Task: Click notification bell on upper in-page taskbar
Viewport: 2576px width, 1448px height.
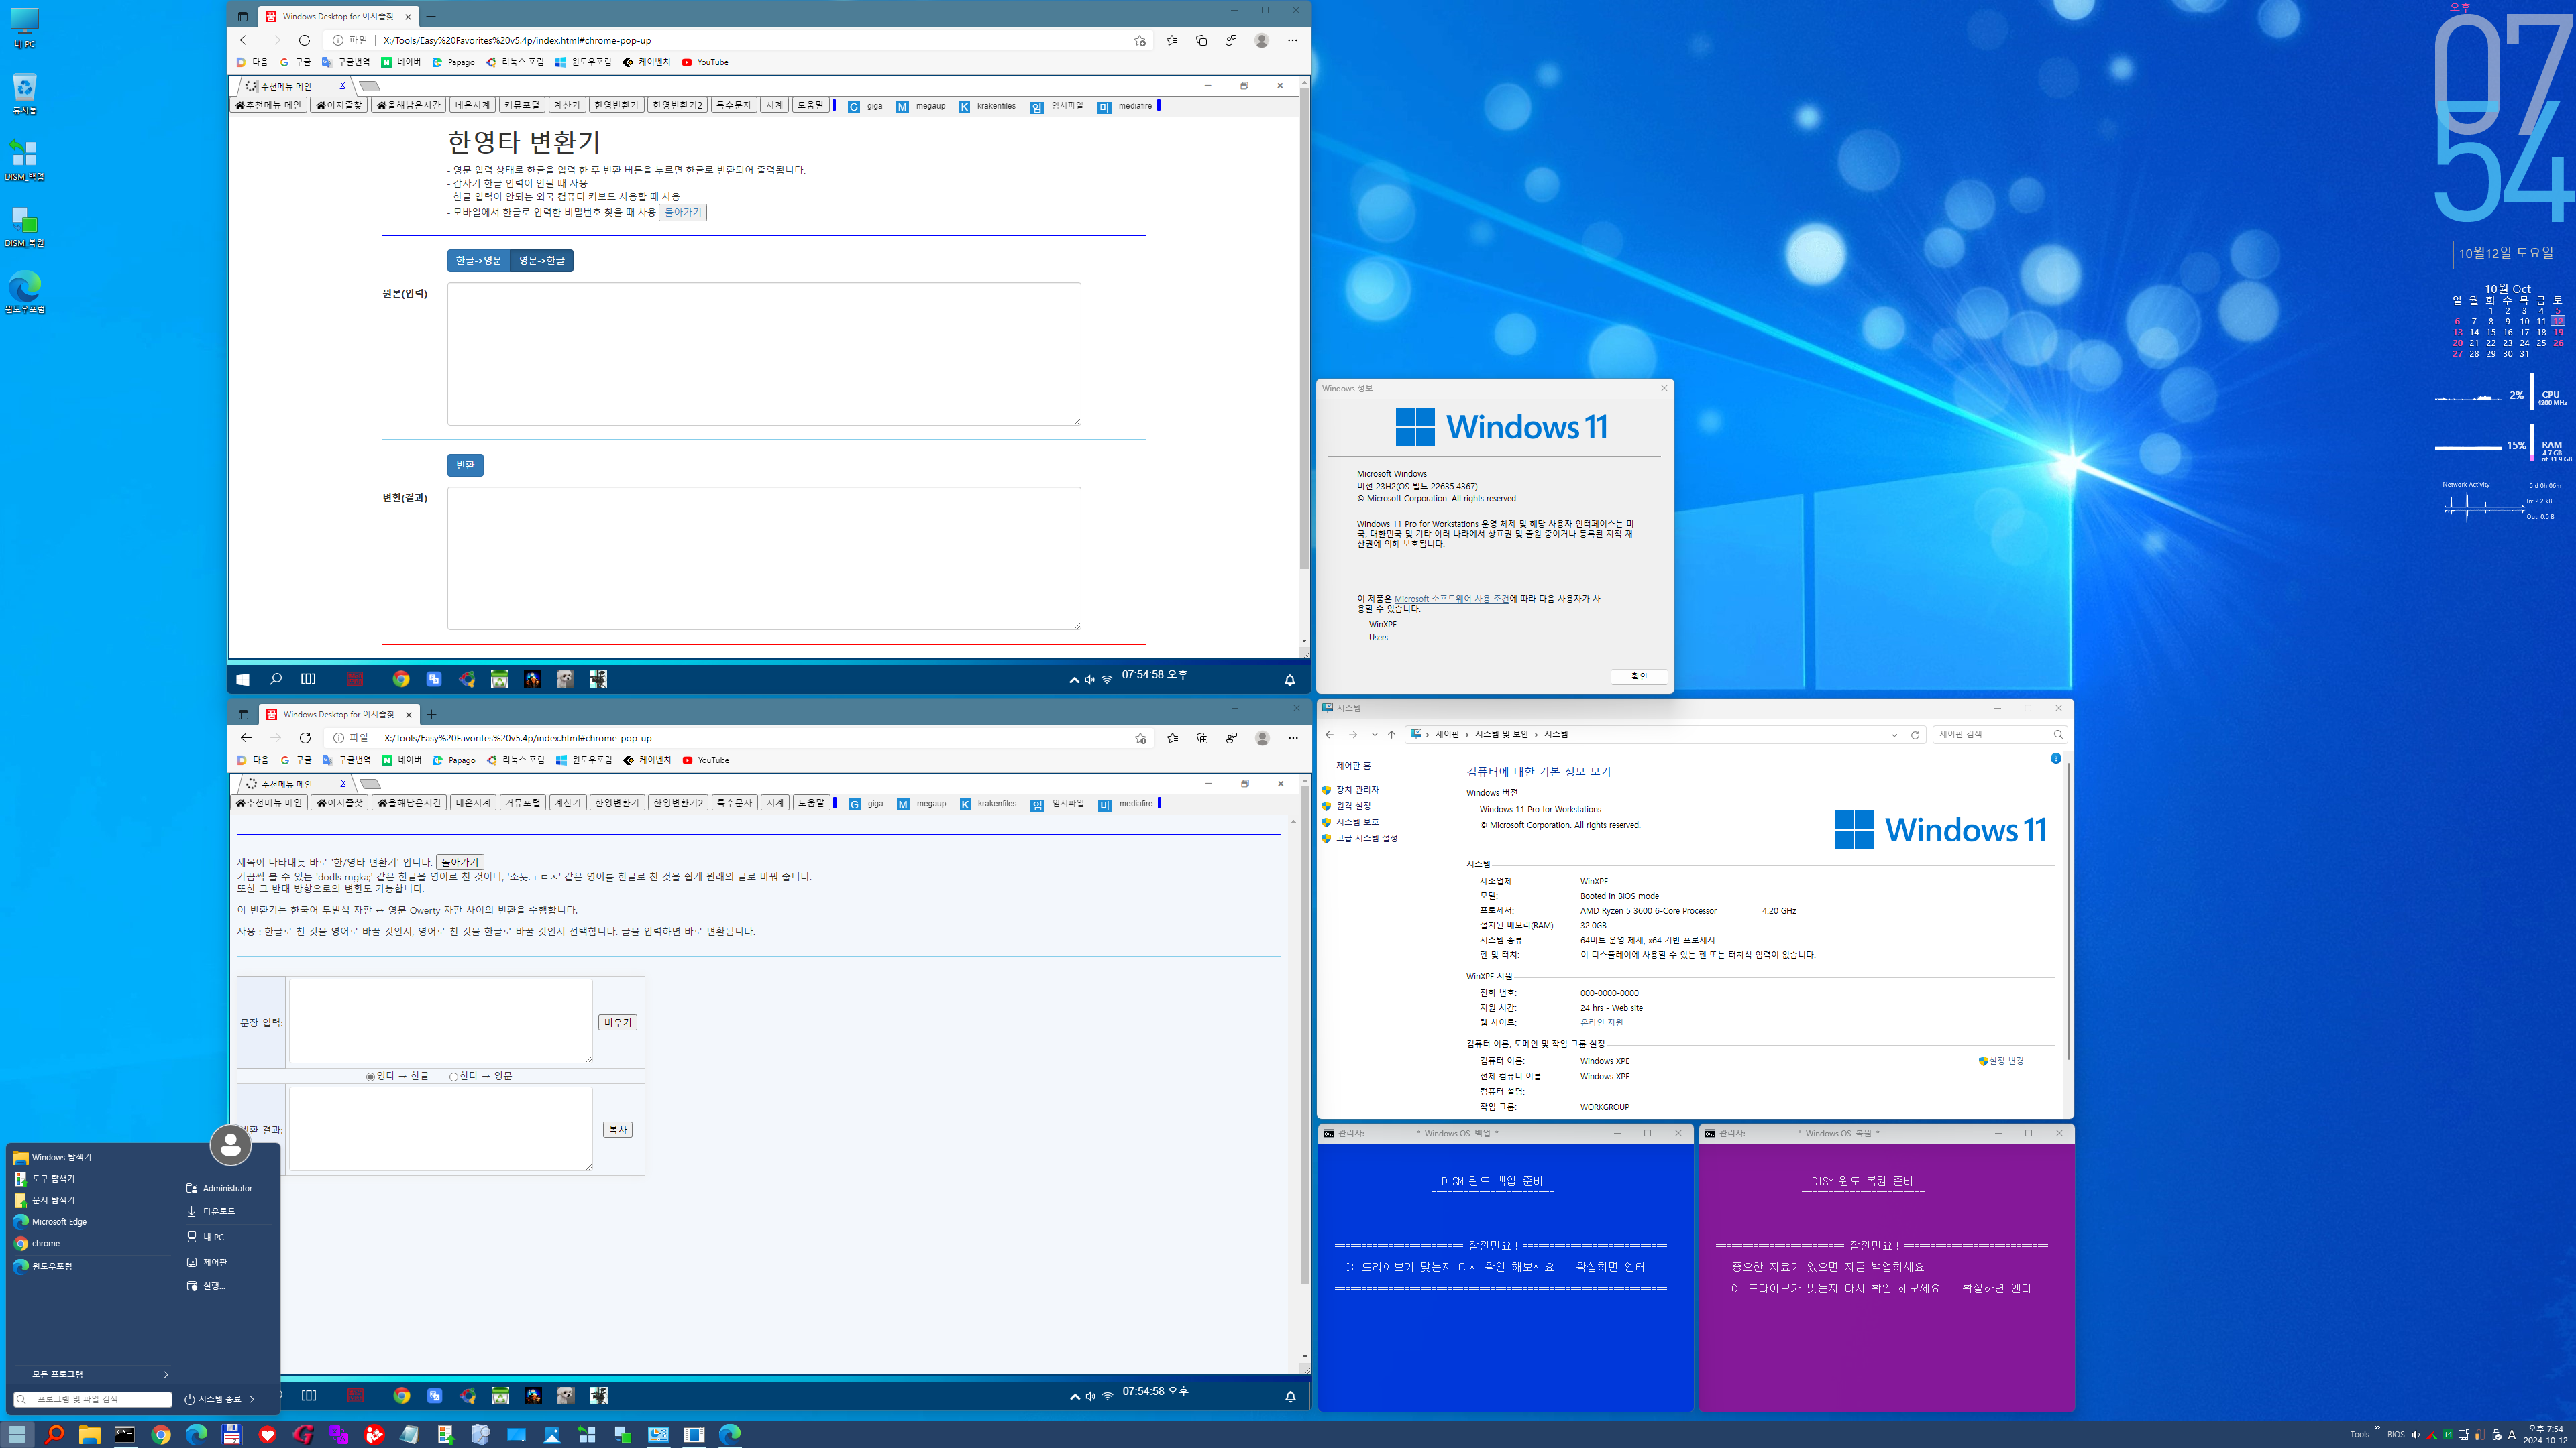Action: pyautogui.click(x=1290, y=680)
